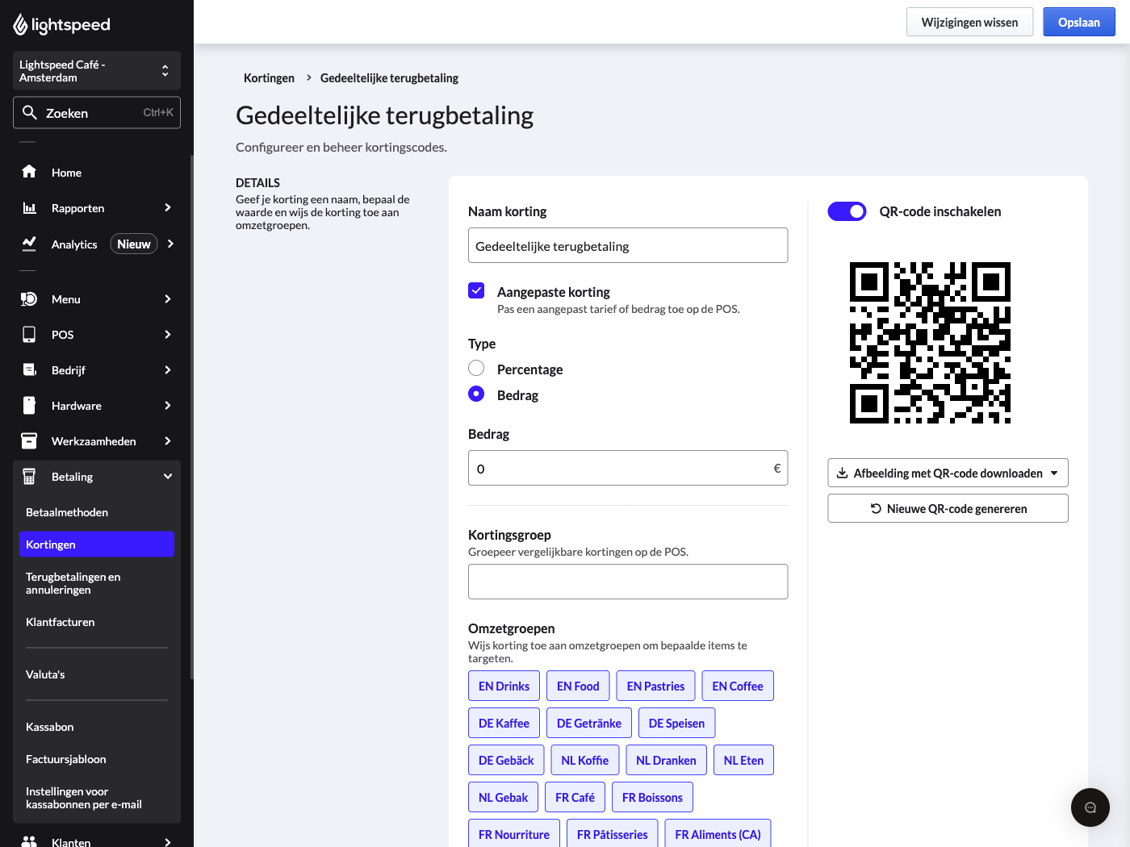Click the Opslaan button
This screenshot has width=1130, height=847.
(1079, 22)
